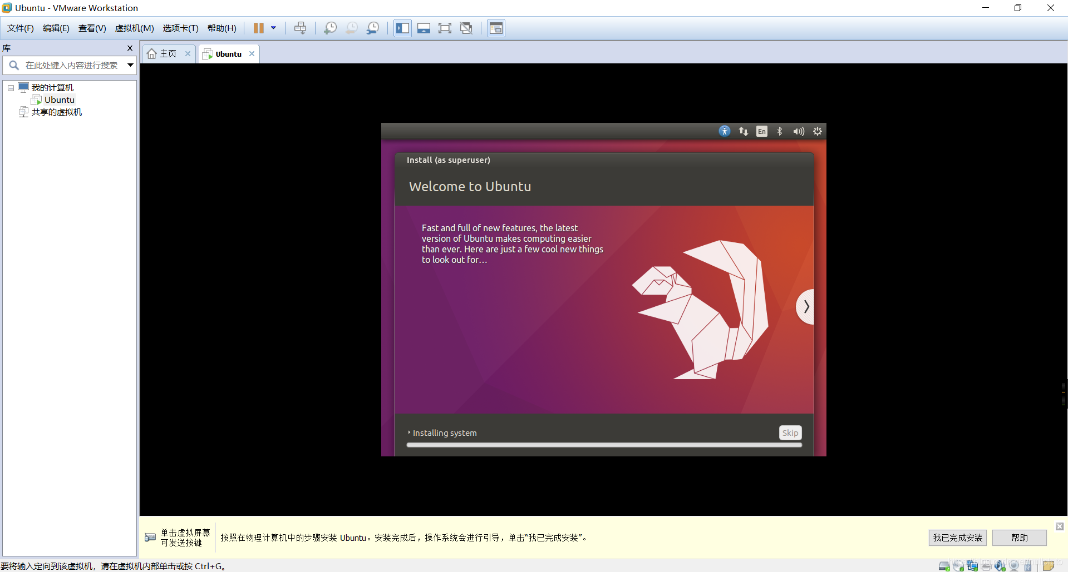Click the library search input field
The image size is (1068, 572).
(x=71, y=65)
